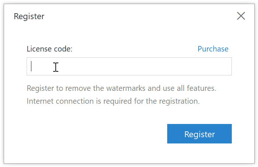Close the Register dialog with X
The height and width of the screenshot is (167, 258).
pos(241,16)
